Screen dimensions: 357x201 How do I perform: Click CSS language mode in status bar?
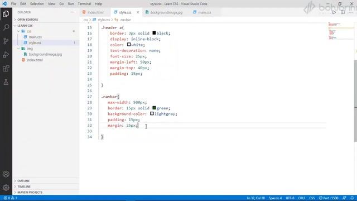pos(312,198)
